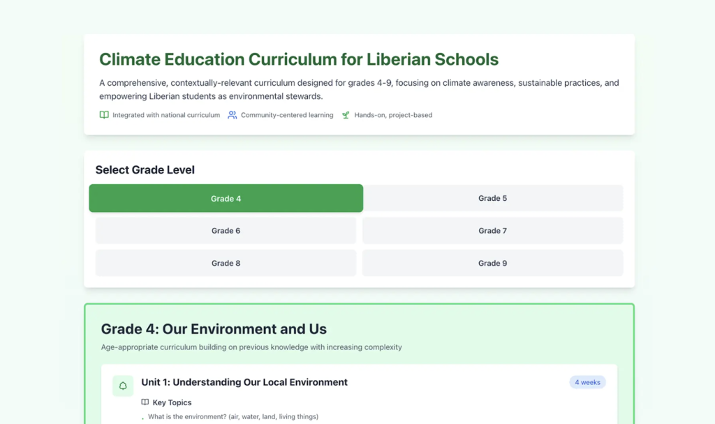Click the Unit 1: Understanding Our Local Environment title
715x424 pixels.
244,382
